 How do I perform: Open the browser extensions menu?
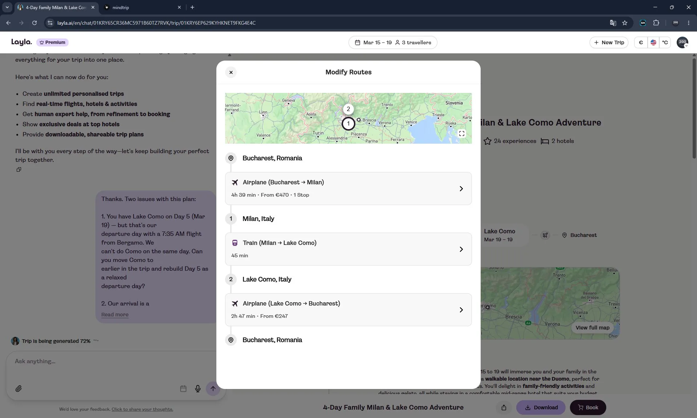click(656, 23)
